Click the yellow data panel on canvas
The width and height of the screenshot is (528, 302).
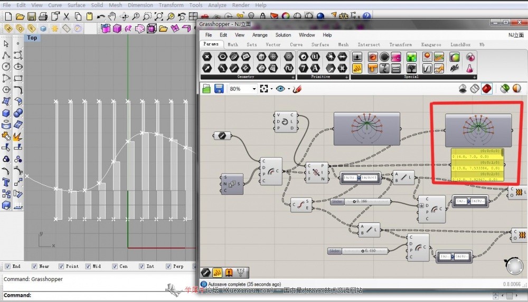click(x=477, y=165)
